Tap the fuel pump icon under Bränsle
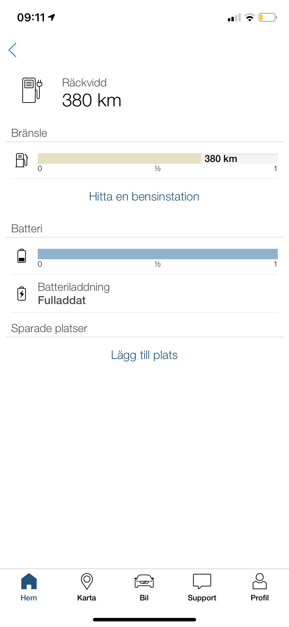Screen dimensions: 289x627 coord(22,160)
